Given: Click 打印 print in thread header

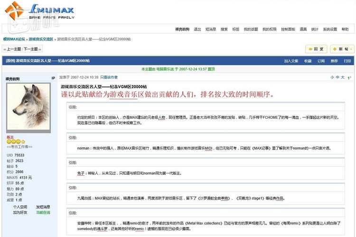Looking at the screenshot, I should point(347,61).
